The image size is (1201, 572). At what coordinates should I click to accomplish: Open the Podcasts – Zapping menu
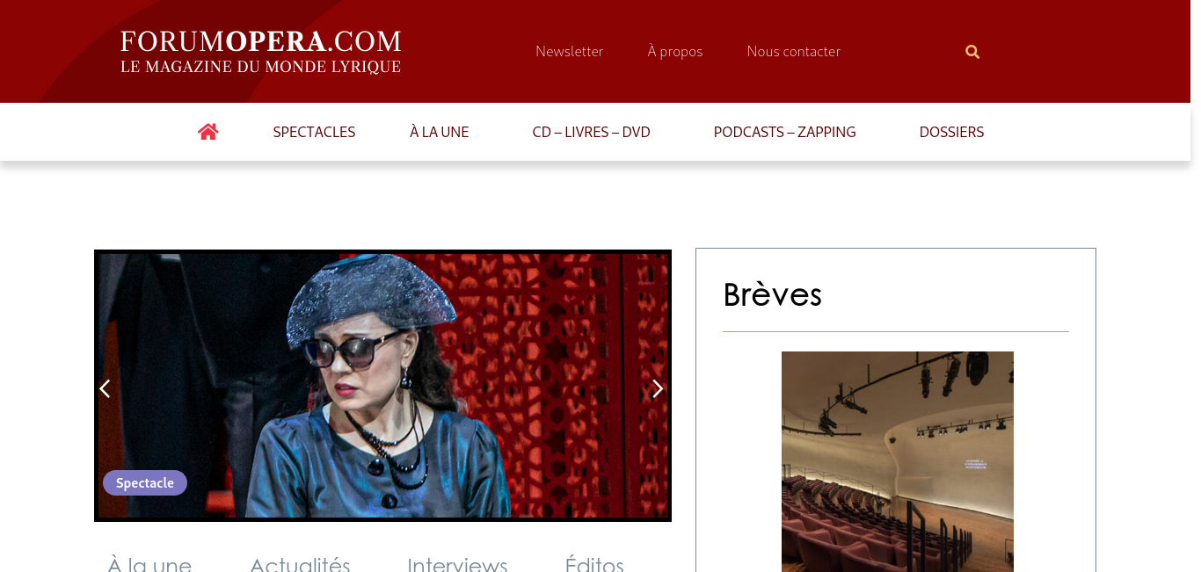click(x=785, y=132)
